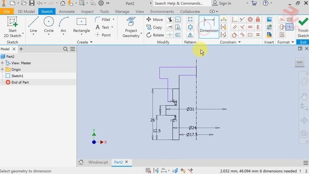The height and width of the screenshot is (174, 309).
Task: Click Finish Sketch button
Action: pyautogui.click(x=303, y=27)
